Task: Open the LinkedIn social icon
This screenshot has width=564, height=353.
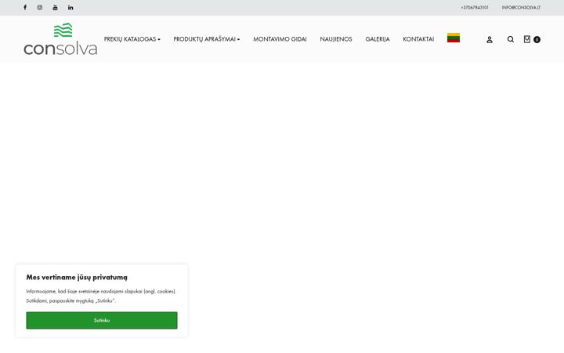Action: pyautogui.click(x=70, y=7)
